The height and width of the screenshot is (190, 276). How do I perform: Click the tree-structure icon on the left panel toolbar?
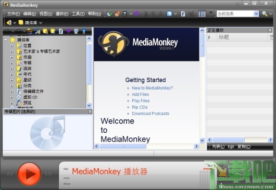pyautogui.click(x=30, y=31)
